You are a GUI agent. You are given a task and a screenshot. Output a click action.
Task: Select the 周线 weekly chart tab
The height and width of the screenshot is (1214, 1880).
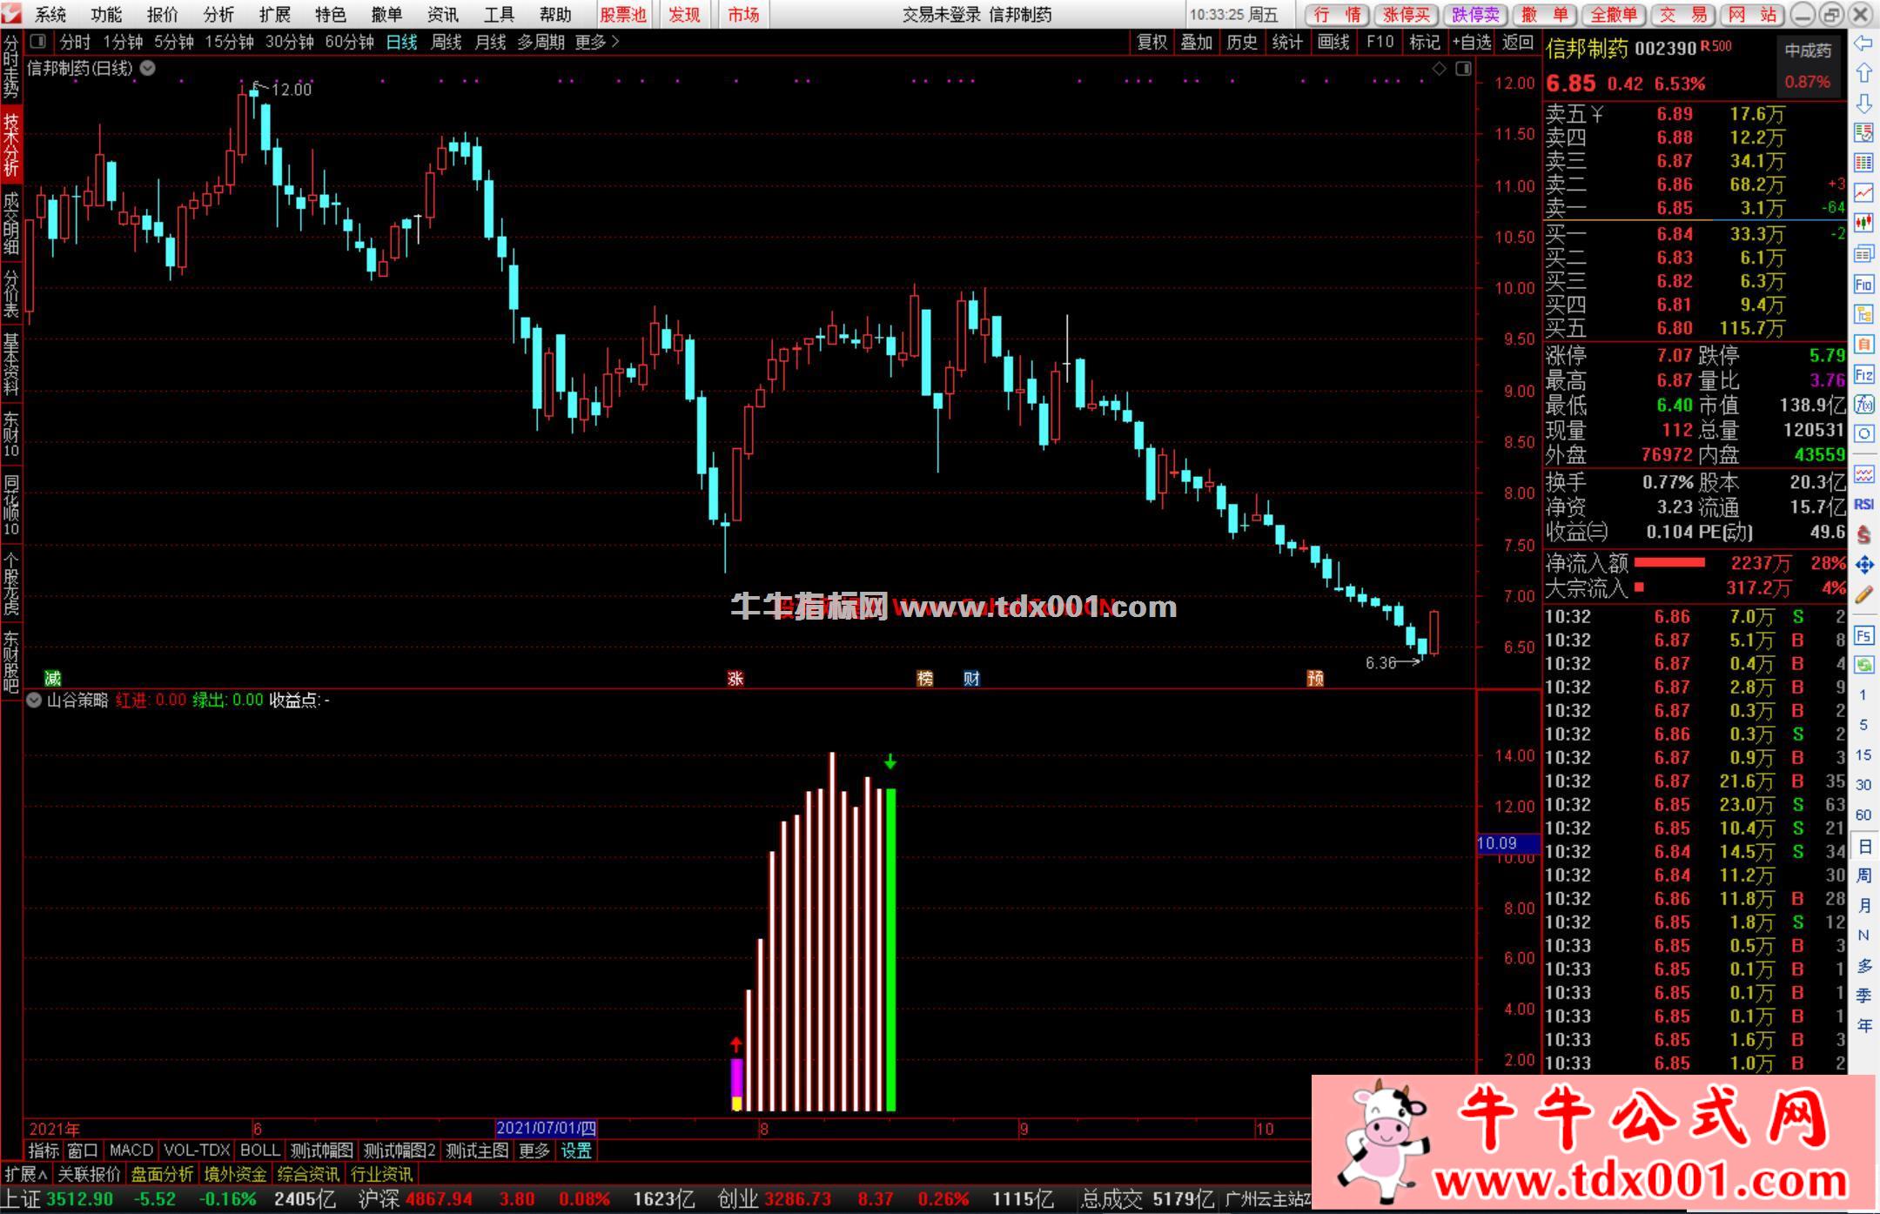(446, 42)
